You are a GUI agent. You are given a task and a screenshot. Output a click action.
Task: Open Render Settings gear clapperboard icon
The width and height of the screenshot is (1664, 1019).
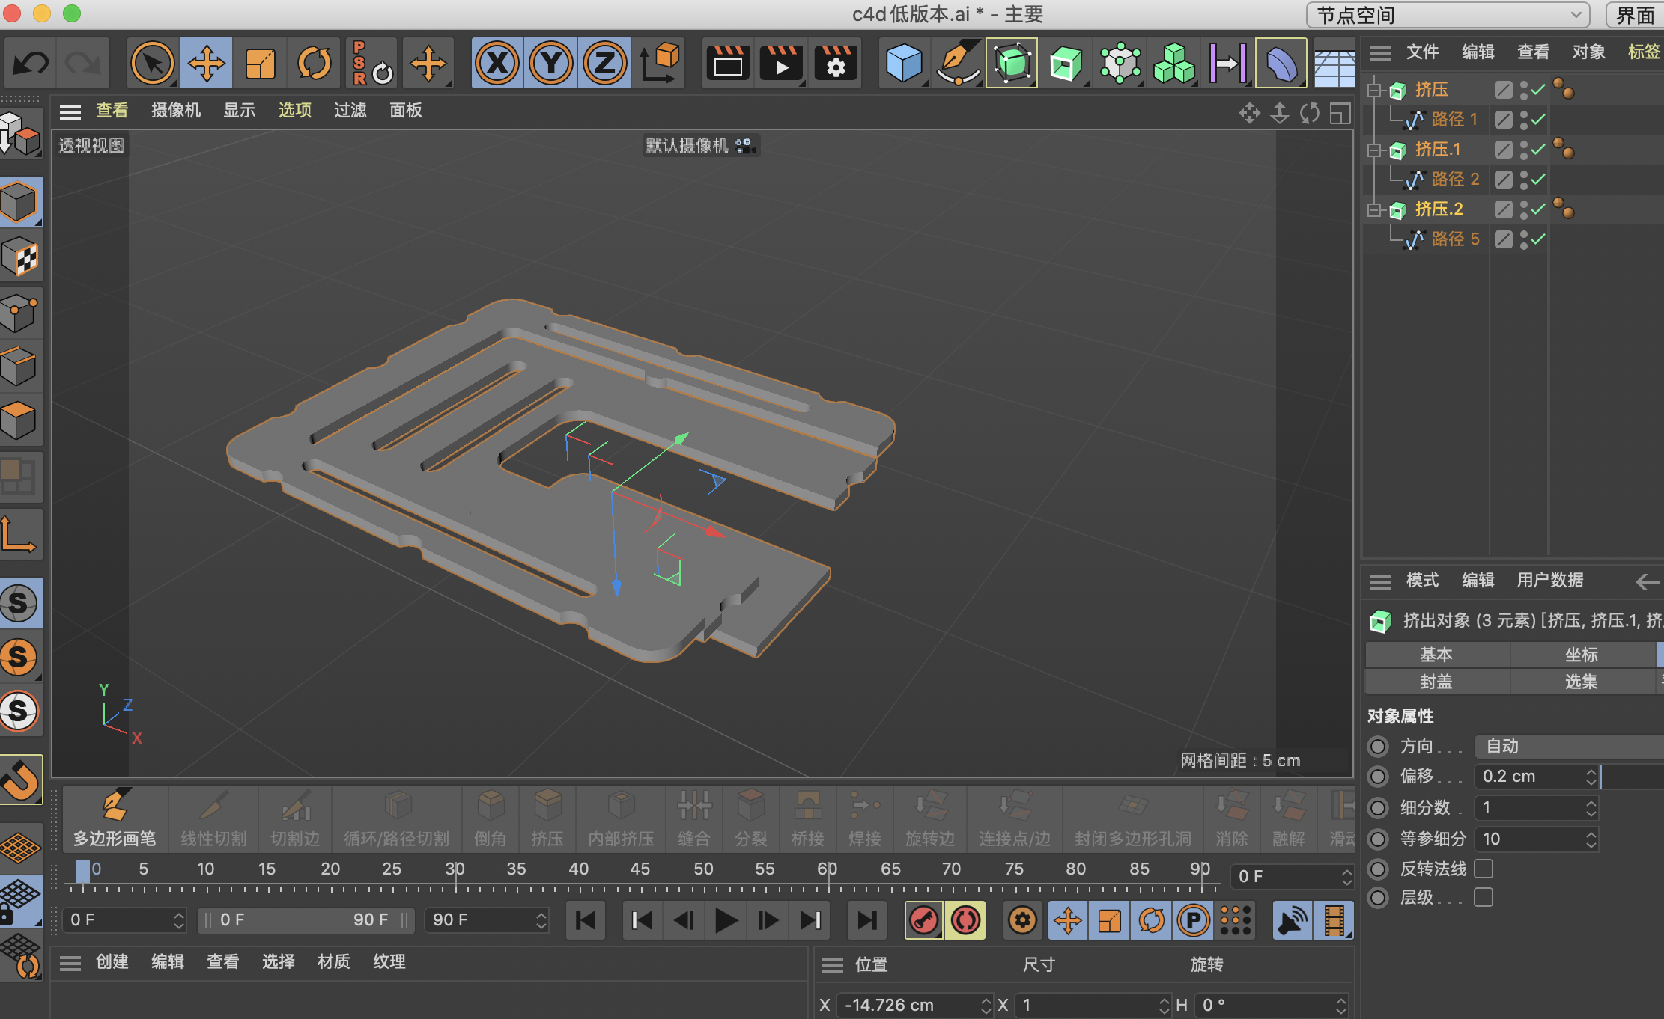(x=835, y=64)
